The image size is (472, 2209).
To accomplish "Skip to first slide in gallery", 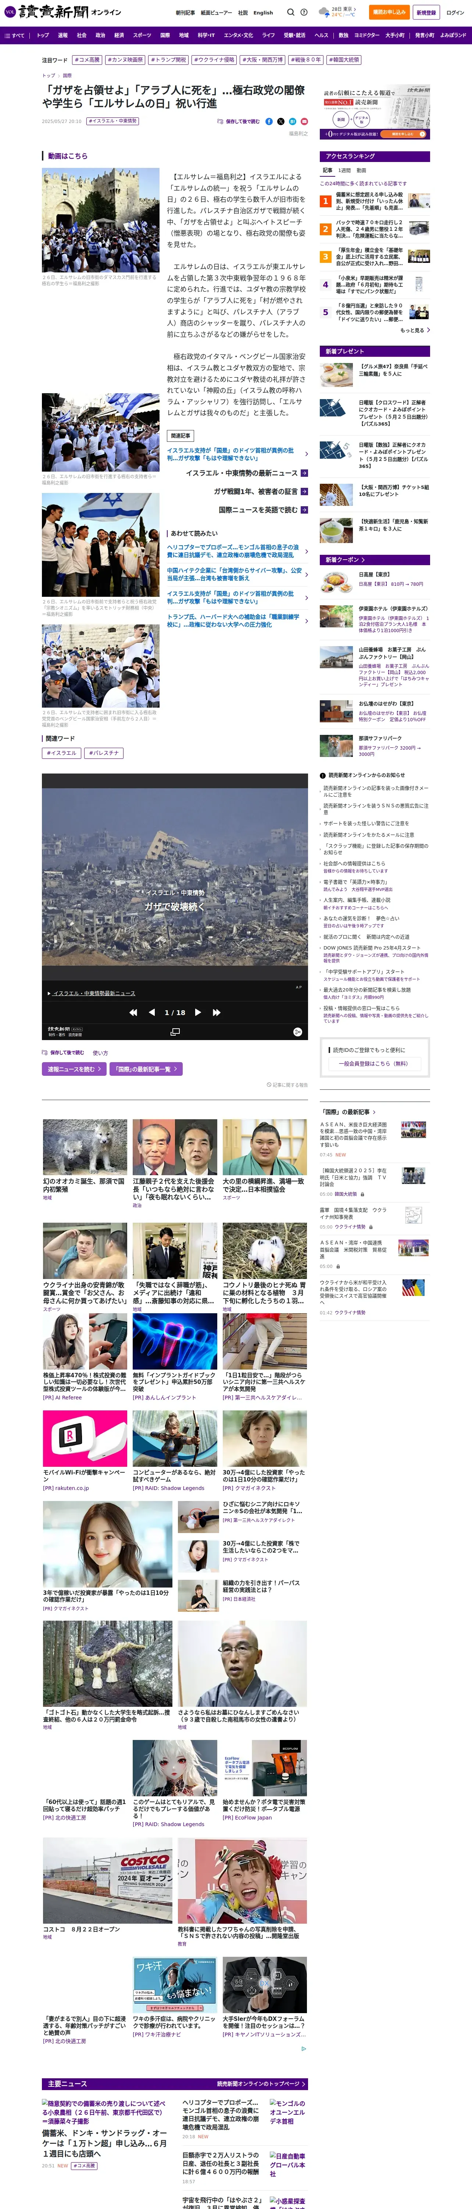I will [x=133, y=1013].
